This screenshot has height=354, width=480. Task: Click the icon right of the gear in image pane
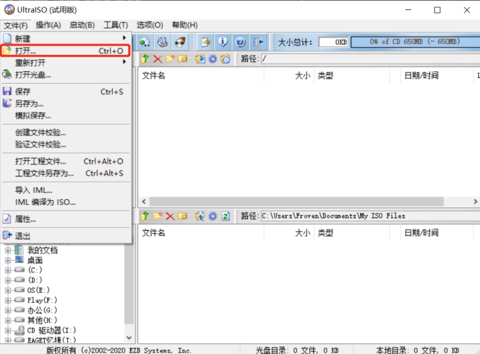coord(225,59)
